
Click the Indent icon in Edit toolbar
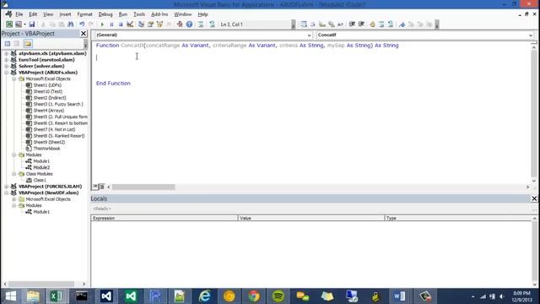[352, 24]
